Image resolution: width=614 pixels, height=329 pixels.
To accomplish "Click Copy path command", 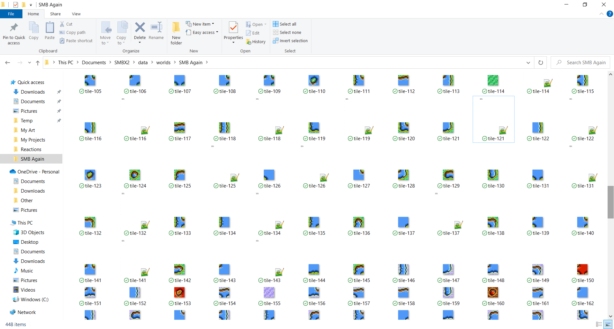I will pos(73,32).
